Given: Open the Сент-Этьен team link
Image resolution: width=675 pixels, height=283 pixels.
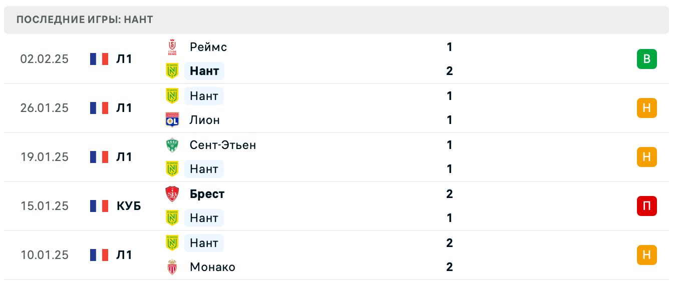Looking at the screenshot, I should [223, 145].
